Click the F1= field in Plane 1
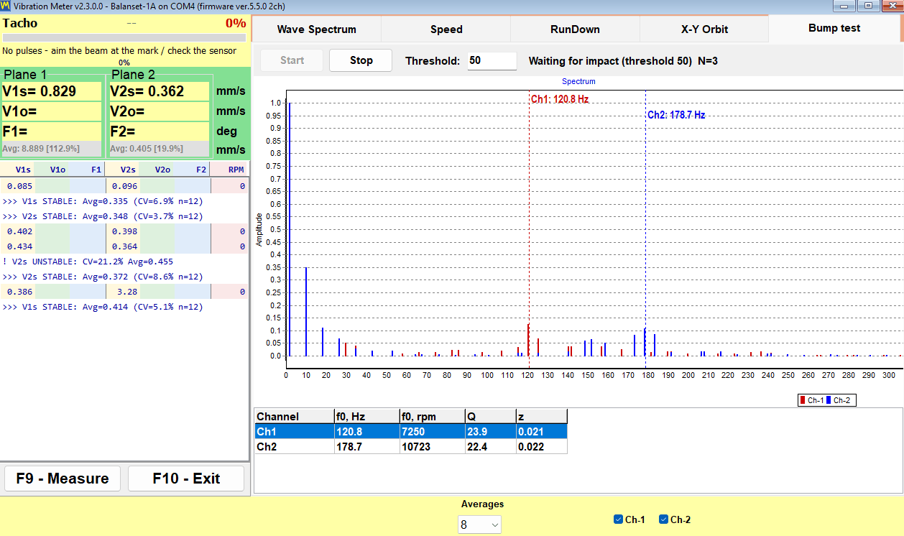The image size is (904, 536). coord(52,131)
